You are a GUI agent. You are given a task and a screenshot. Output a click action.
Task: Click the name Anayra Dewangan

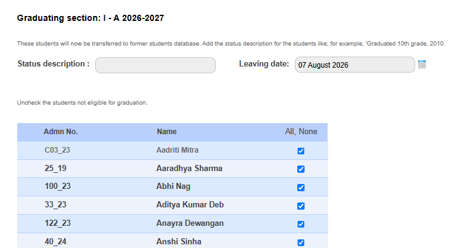190,223
